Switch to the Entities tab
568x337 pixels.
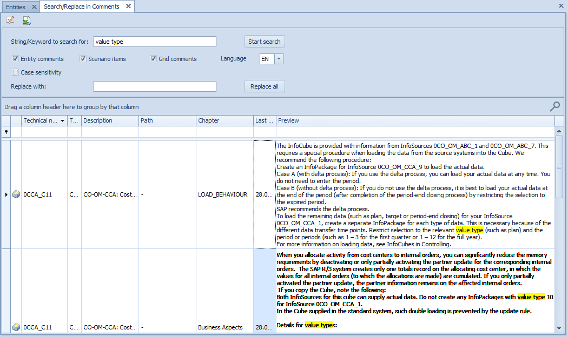(x=16, y=6)
